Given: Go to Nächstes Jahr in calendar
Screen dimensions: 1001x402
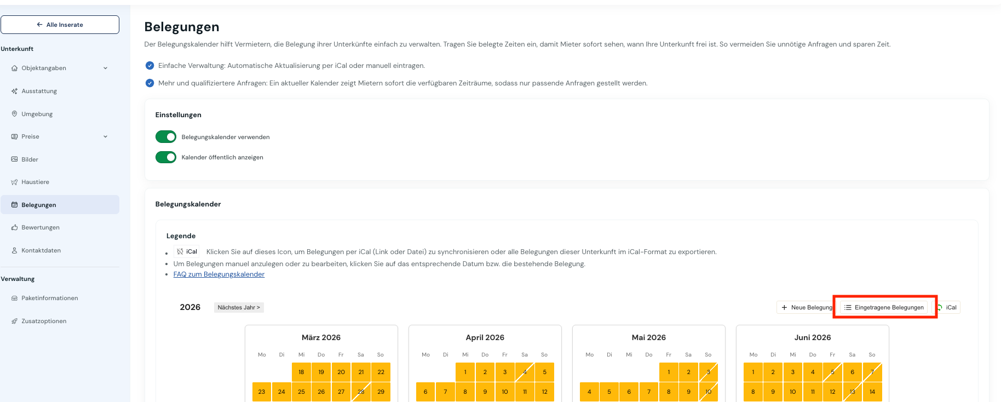Looking at the screenshot, I should (x=239, y=308).
